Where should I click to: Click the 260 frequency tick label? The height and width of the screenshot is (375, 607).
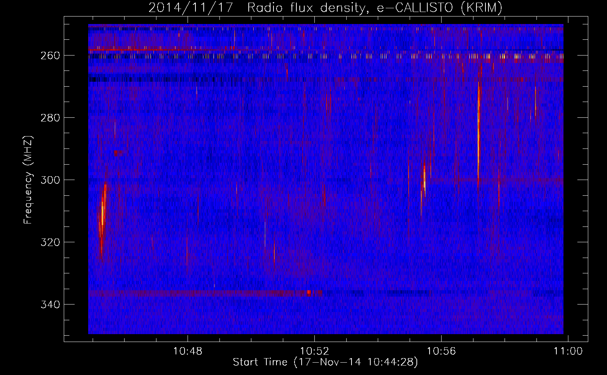(50, 55)
